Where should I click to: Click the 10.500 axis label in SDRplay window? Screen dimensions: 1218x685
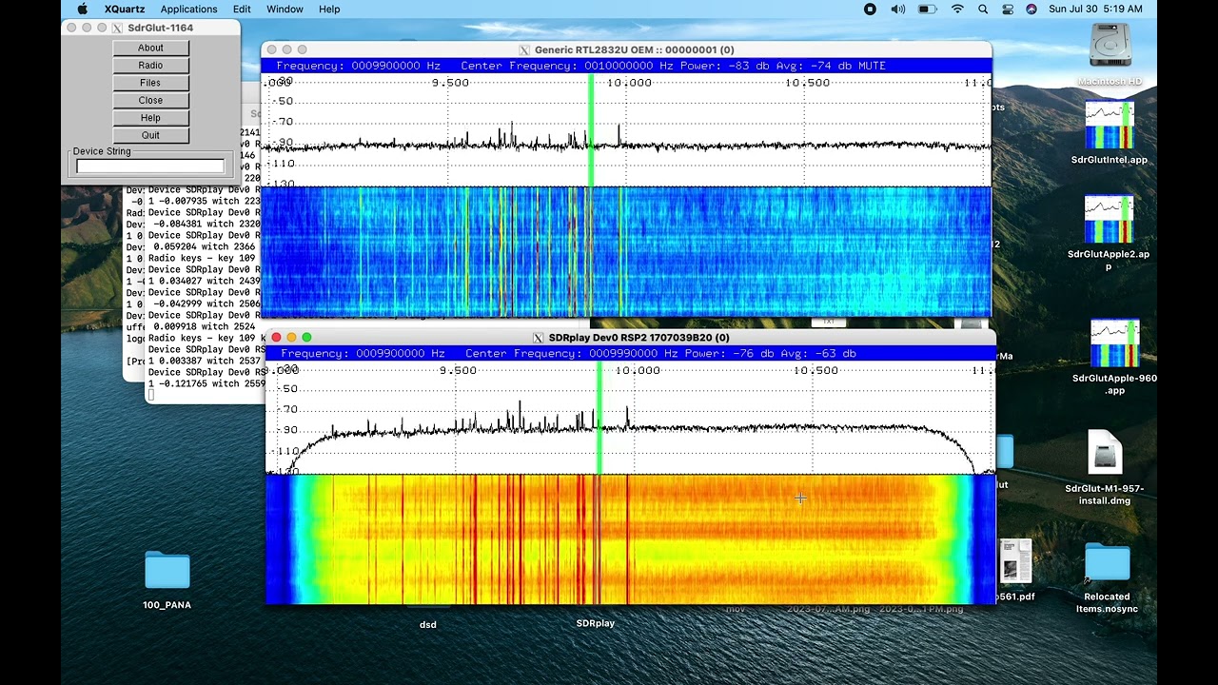click(814, 370)
